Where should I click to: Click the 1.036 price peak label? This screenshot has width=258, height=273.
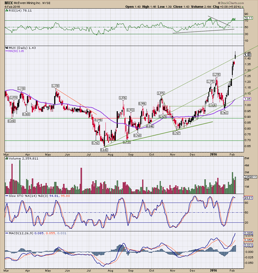coord(123,98)
